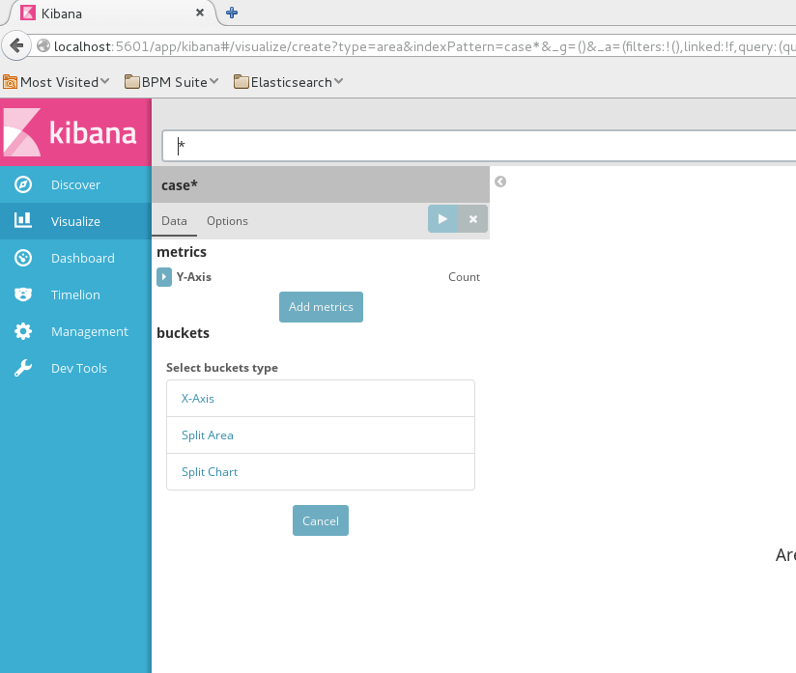This screenshot has height=673, width=796.
Task: Collapse the editor sidebar panel arrow
Action: [x=500, y=182]
